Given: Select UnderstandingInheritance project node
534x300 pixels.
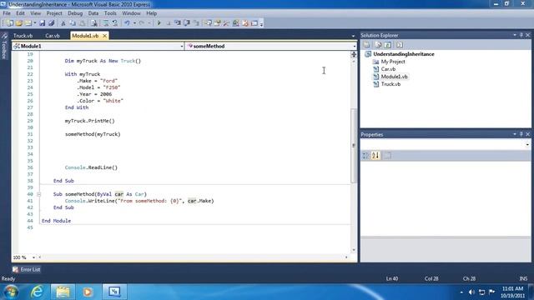Looking at the screenshot, I should pyautogui.click(x=403, y=54).
